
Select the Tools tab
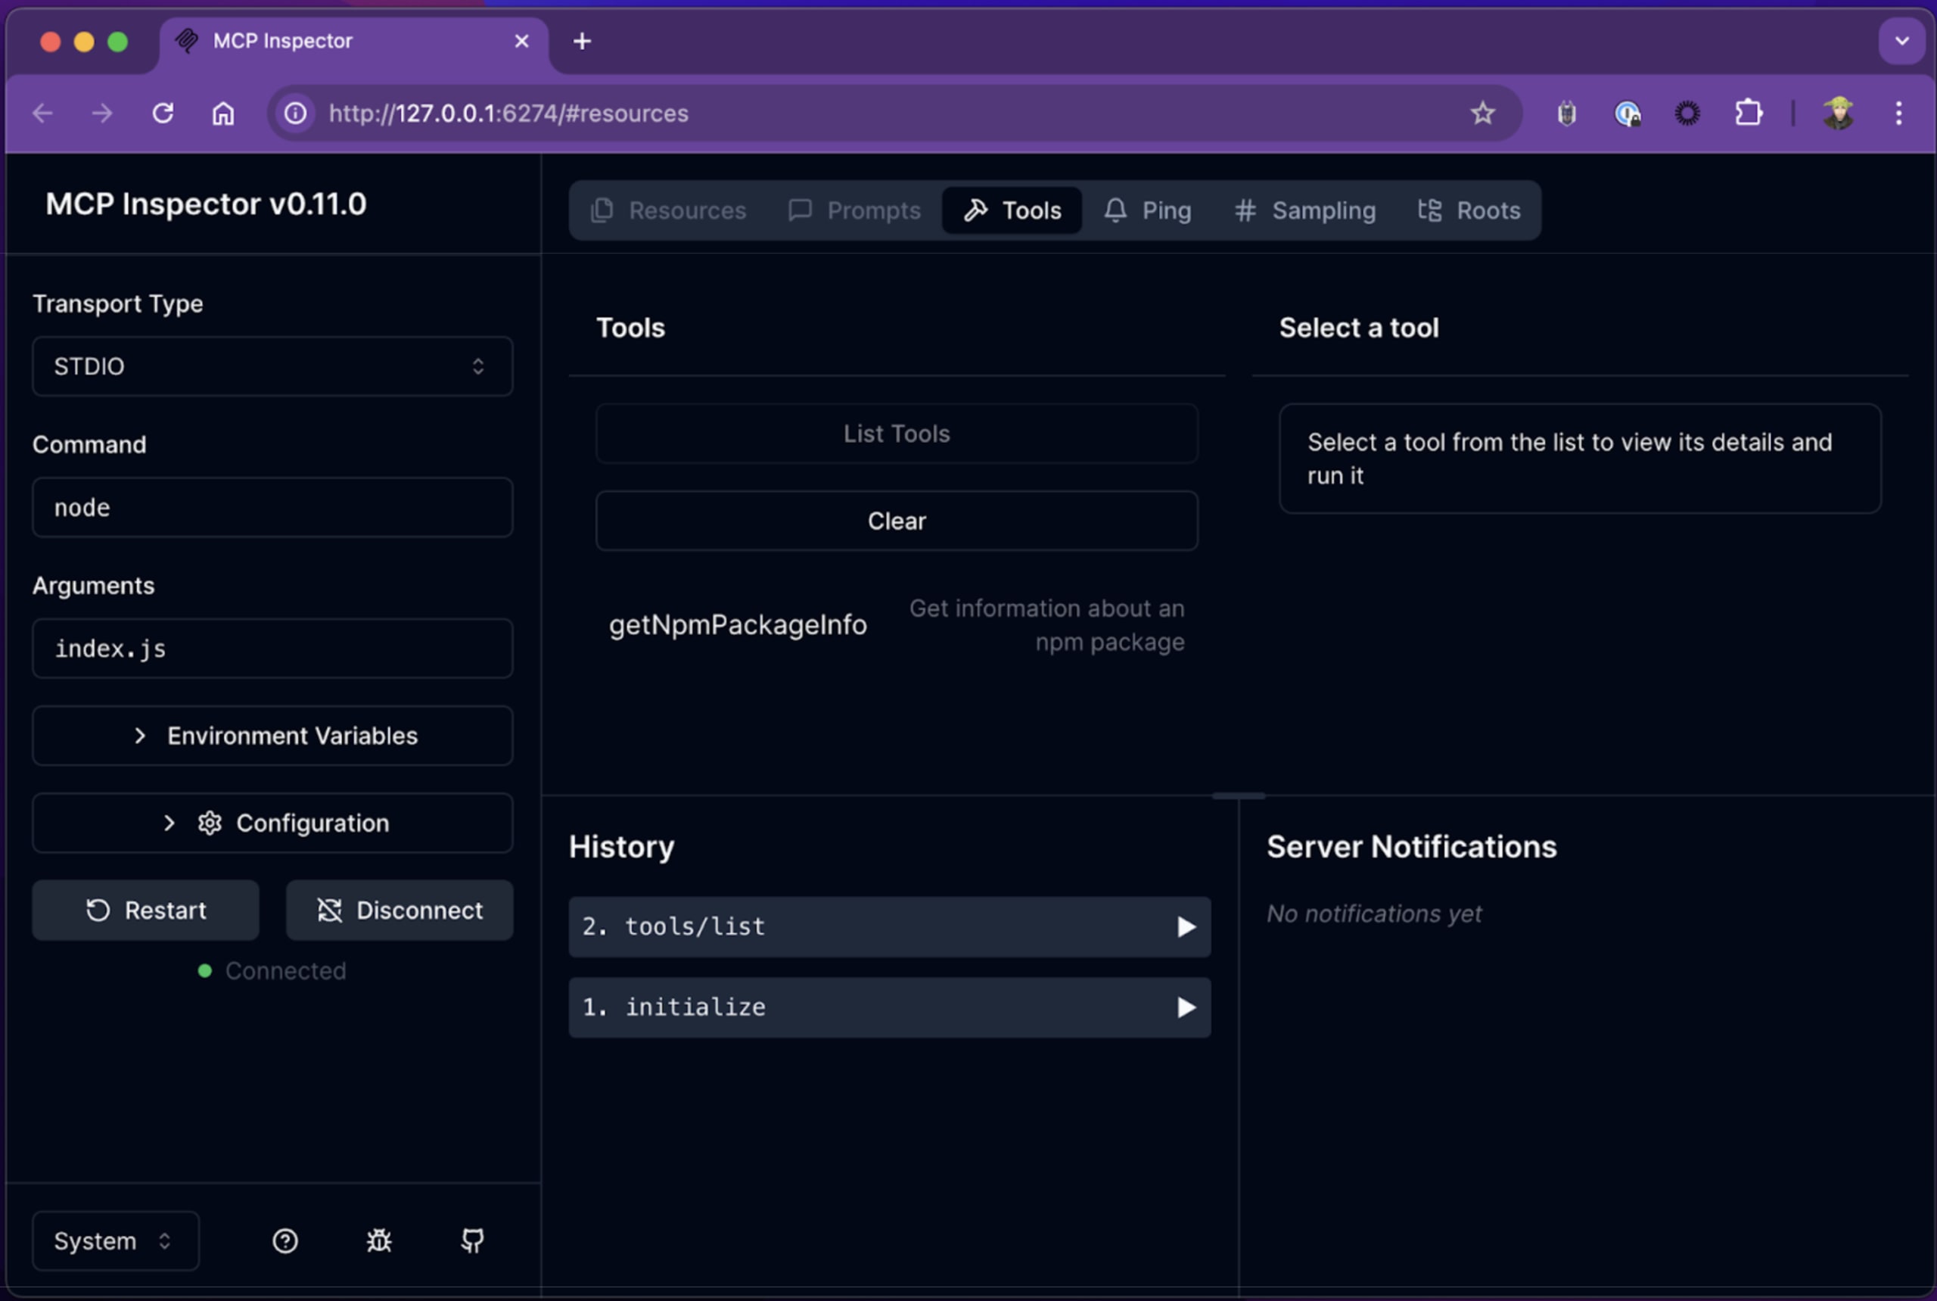tap(1012, 210)
